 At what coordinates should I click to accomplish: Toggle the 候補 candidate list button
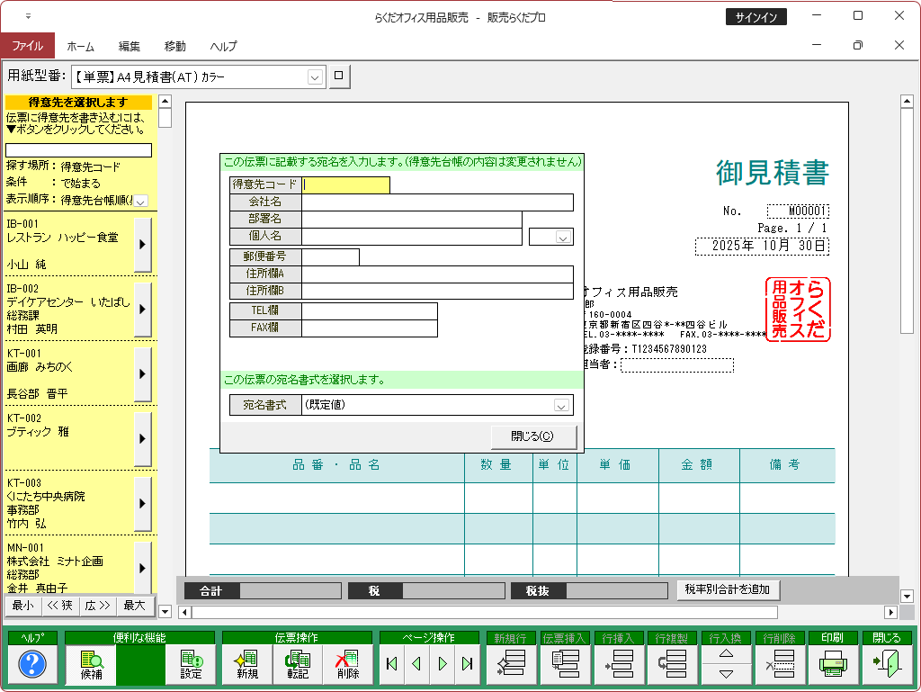click(x=91, y=664)
